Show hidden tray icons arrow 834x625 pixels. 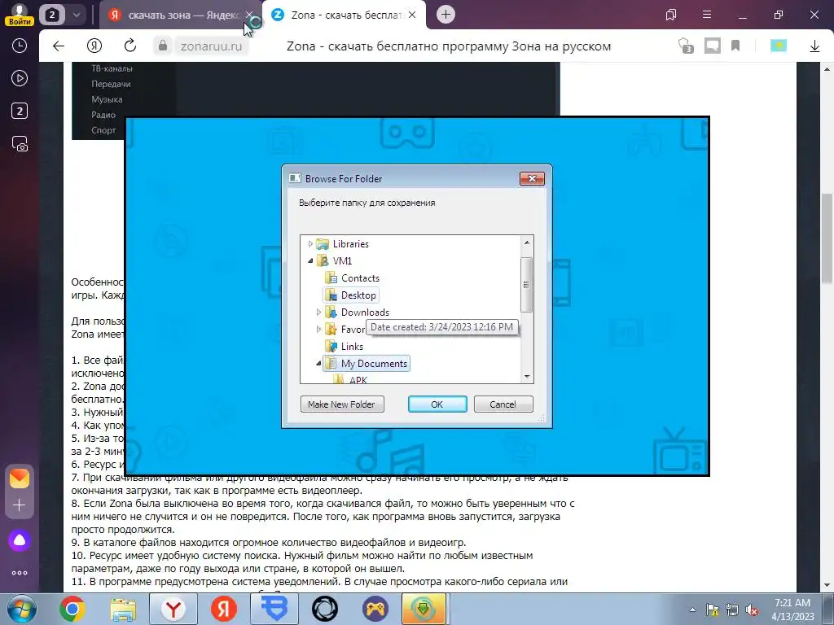pos(692,610)
